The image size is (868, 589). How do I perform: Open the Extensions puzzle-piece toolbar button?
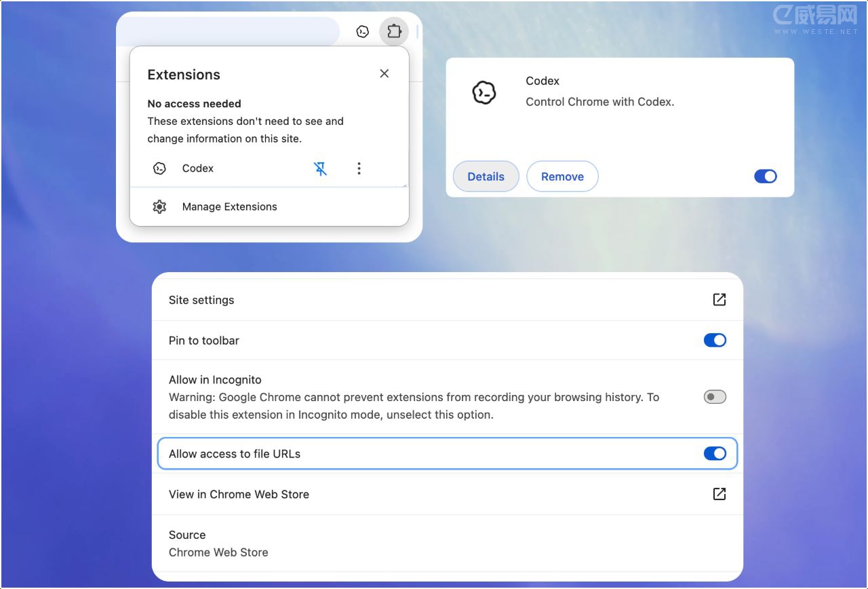click(x=394, y=31)
